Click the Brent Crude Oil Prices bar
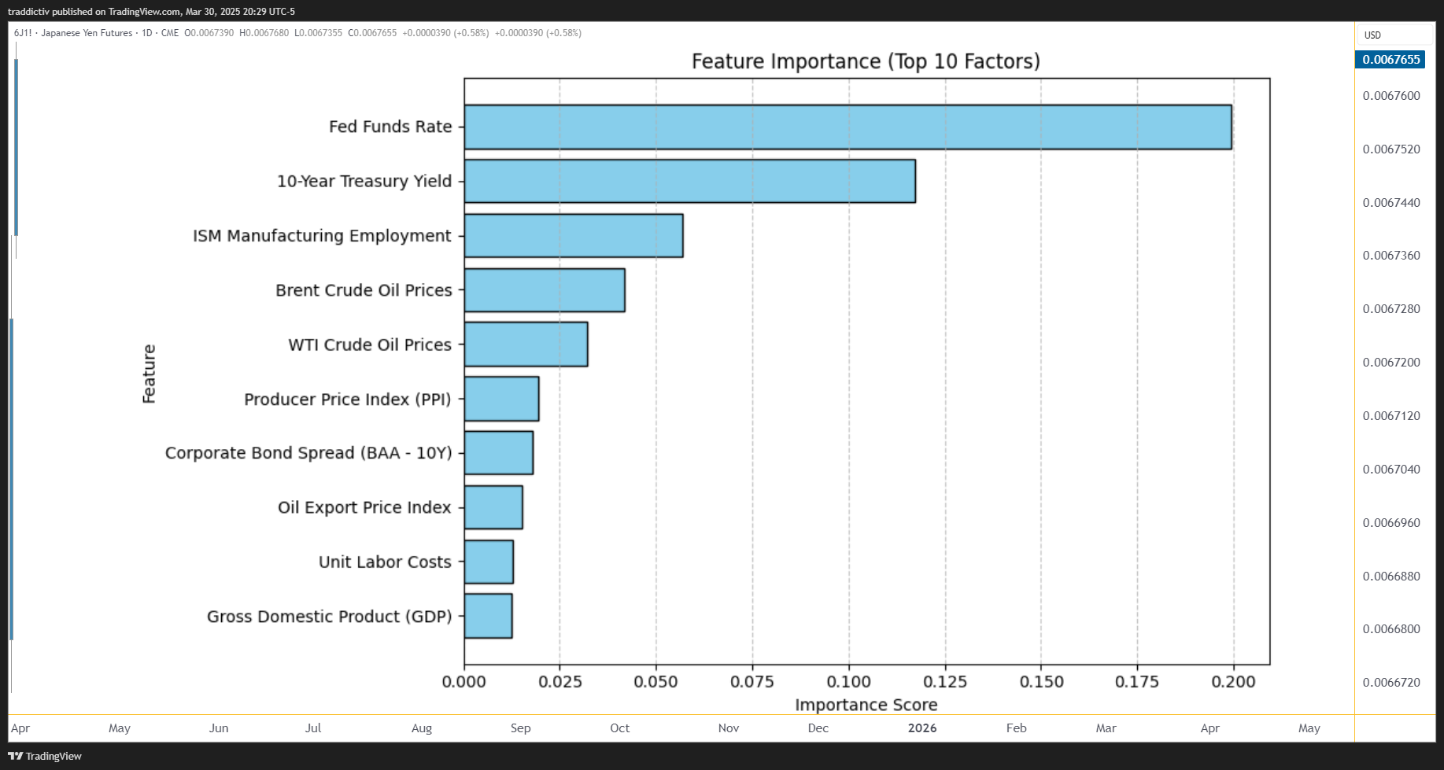 pos(545,290)
